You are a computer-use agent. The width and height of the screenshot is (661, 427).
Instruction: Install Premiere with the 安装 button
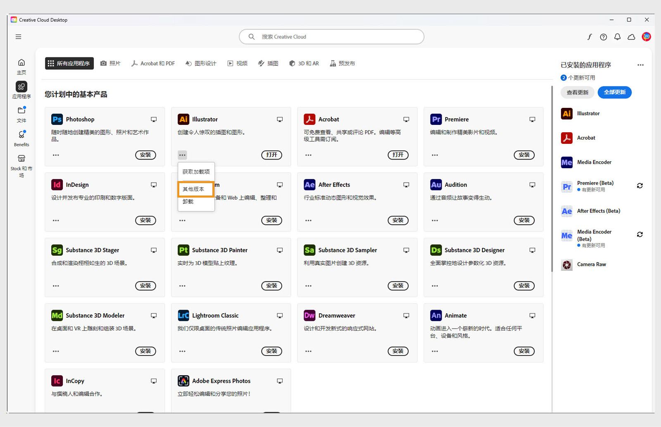(524, 155)
